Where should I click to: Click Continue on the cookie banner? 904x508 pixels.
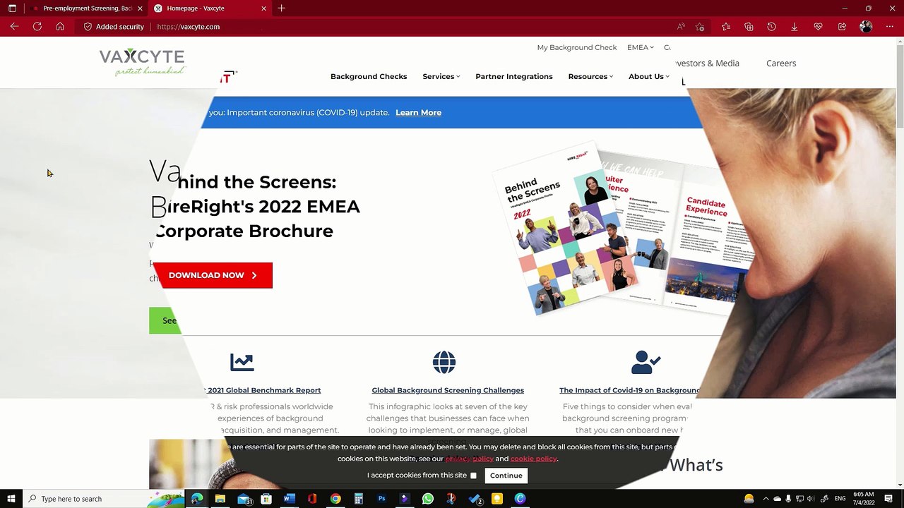pos(506,476)
